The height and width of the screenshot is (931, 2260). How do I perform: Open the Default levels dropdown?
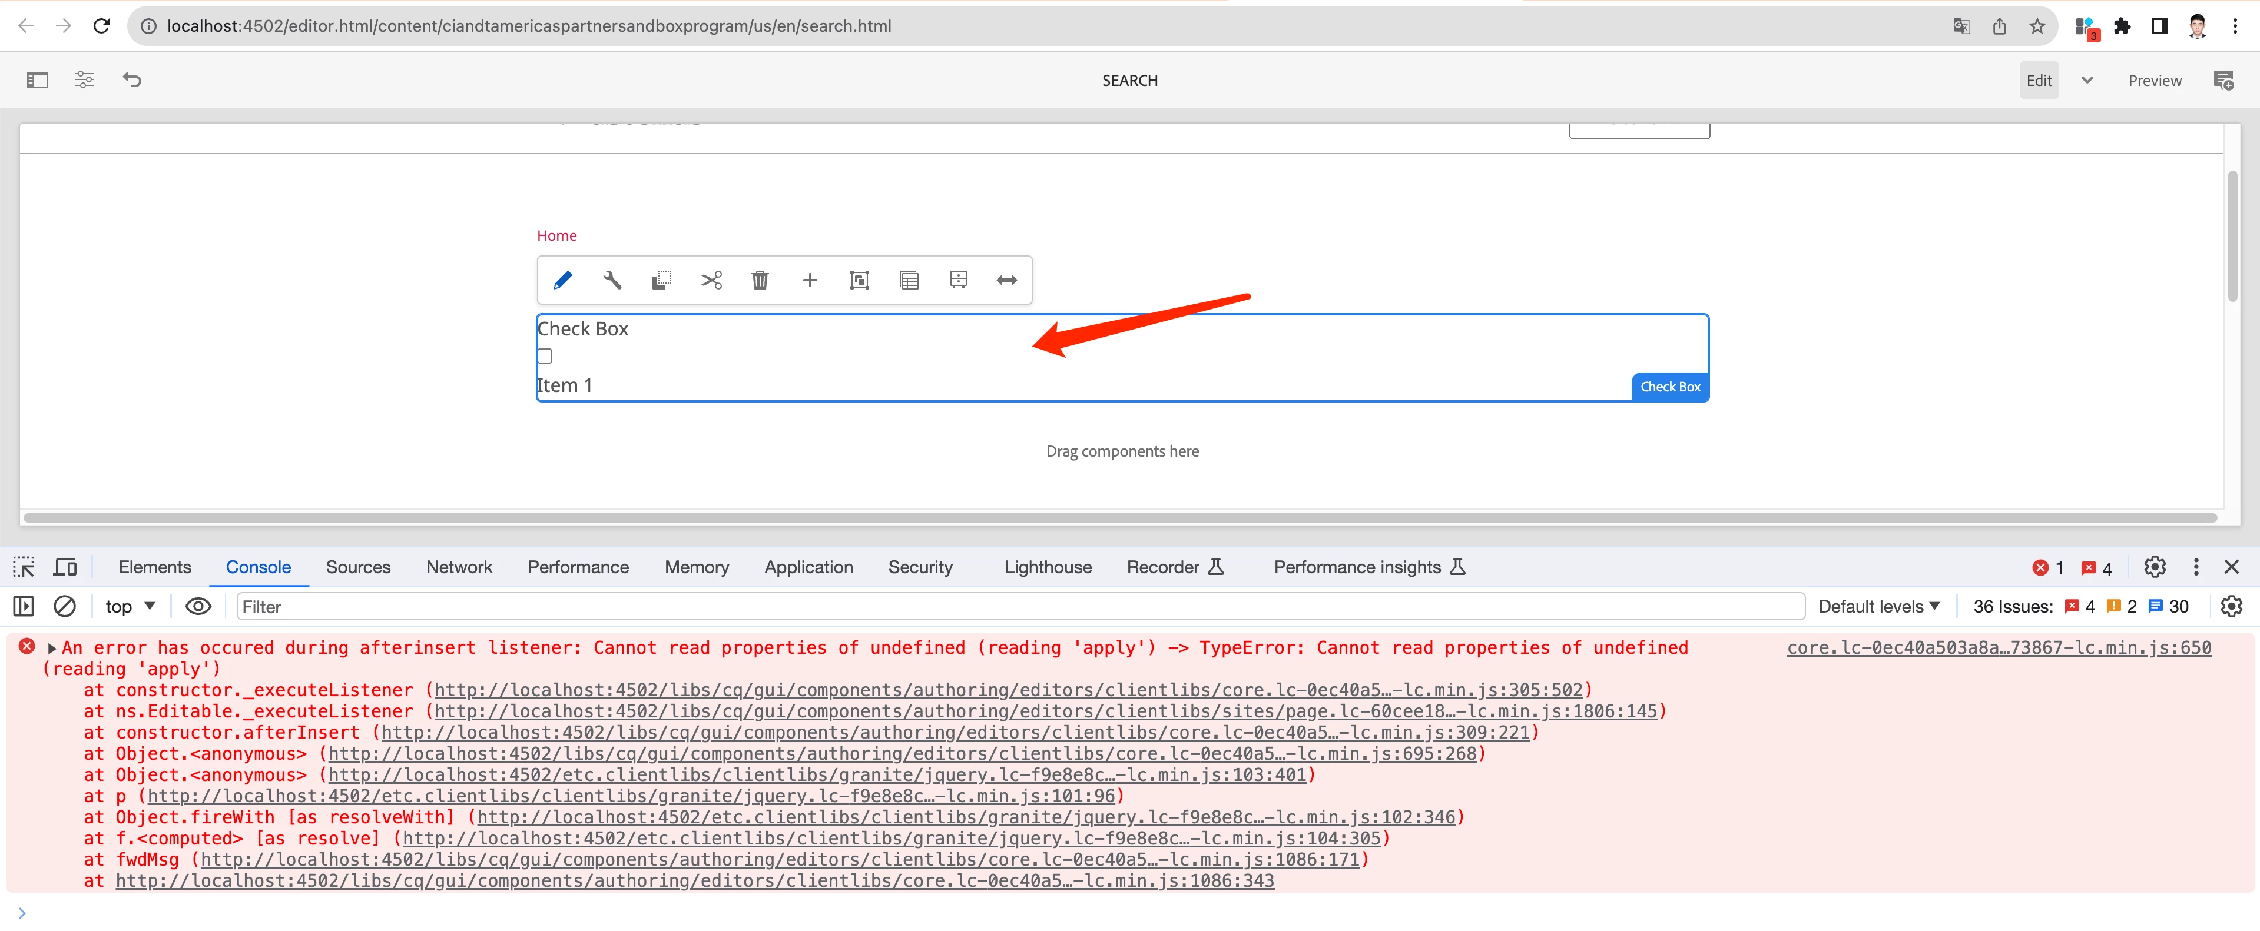pos(1879,607)
